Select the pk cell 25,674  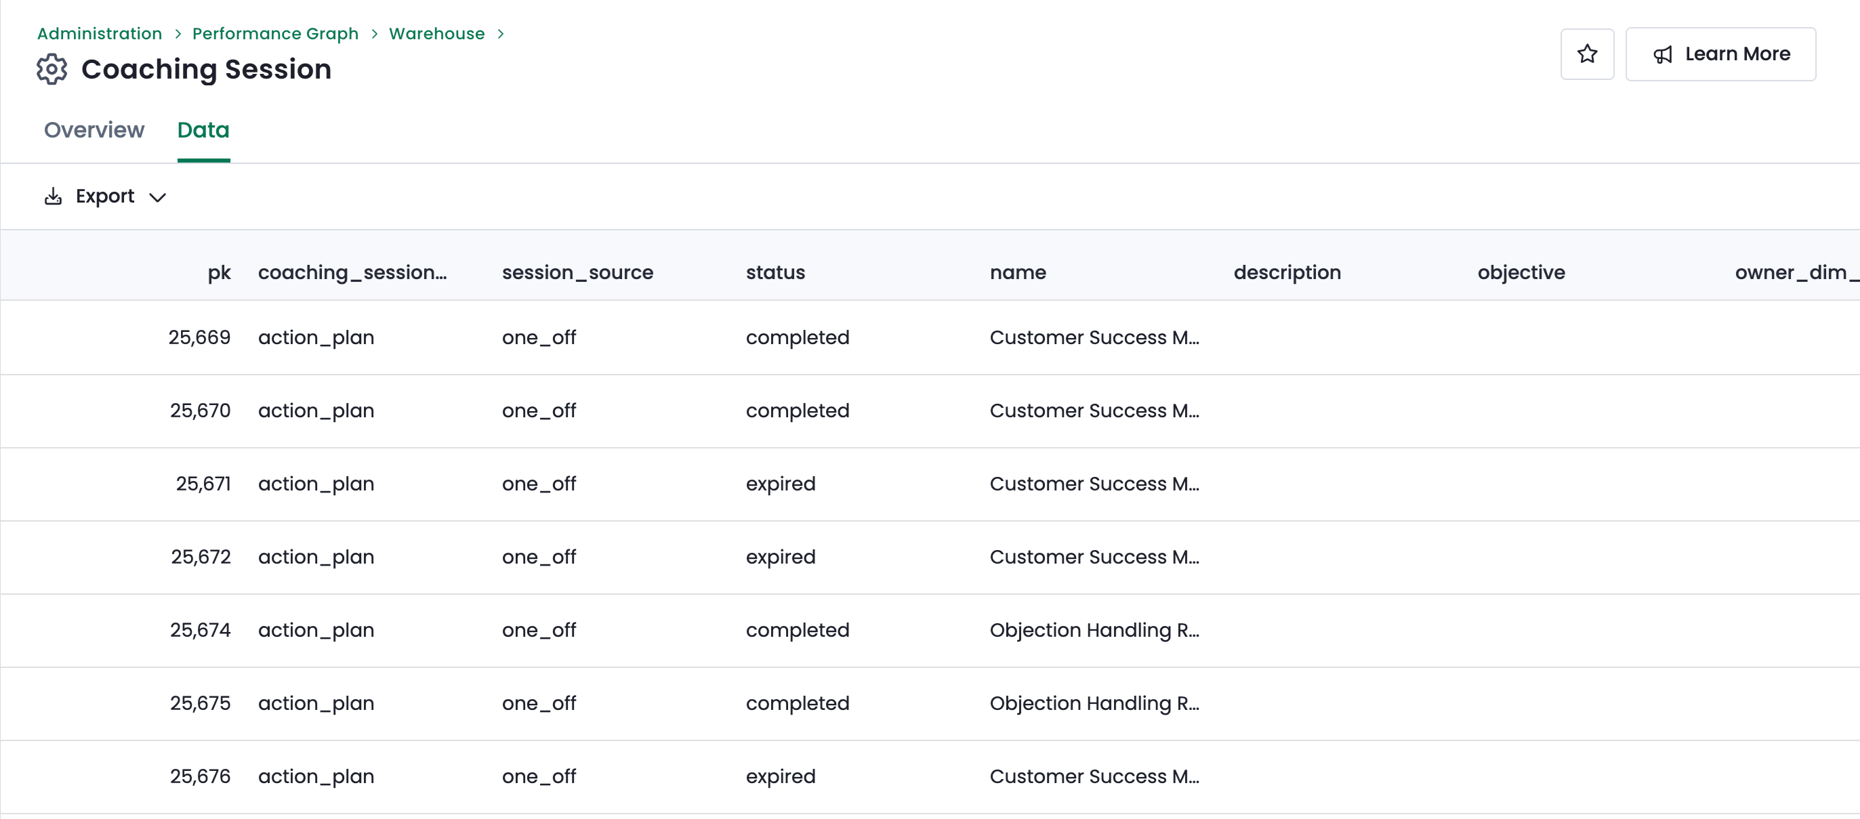[x=200, y=630]
